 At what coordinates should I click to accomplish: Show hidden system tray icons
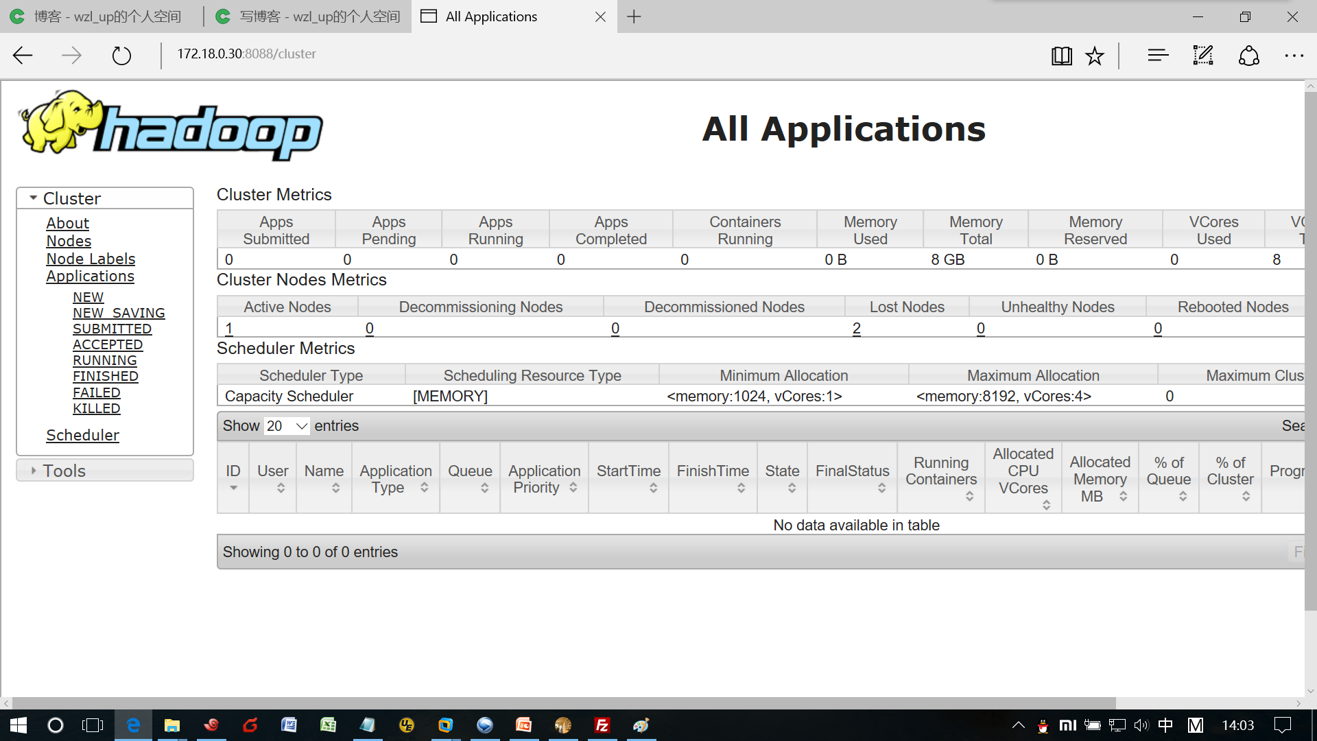click(x=1019, y=725)
